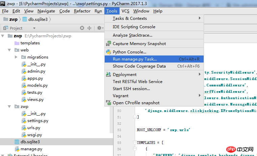
Task: Open the File menu
Action: tap(5, 11)
